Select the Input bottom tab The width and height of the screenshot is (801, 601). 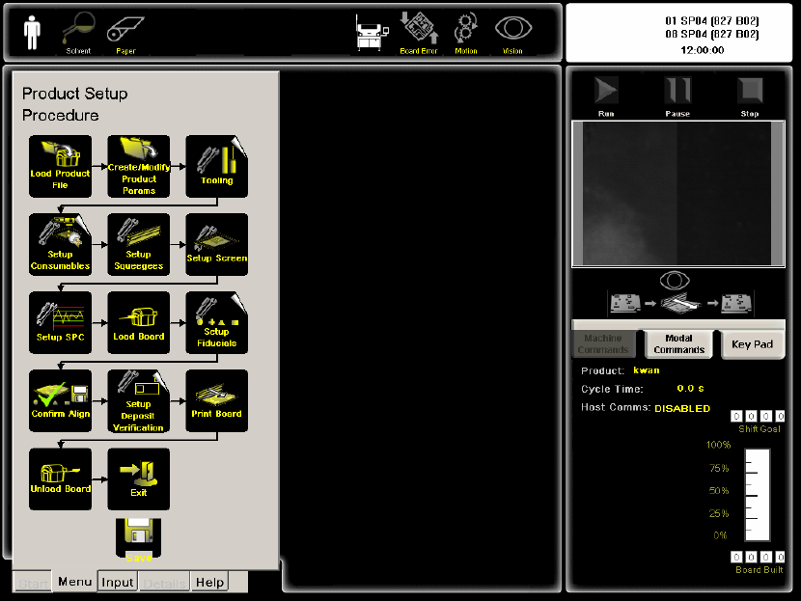click(x=118, y=582)
